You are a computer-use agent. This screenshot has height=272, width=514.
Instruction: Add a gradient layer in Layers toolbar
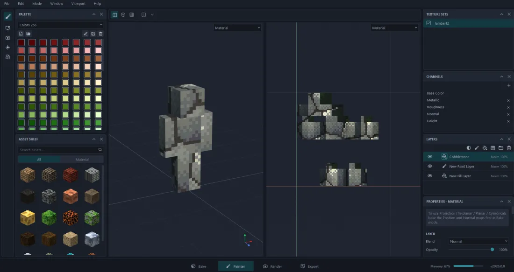tap(493, 148)
